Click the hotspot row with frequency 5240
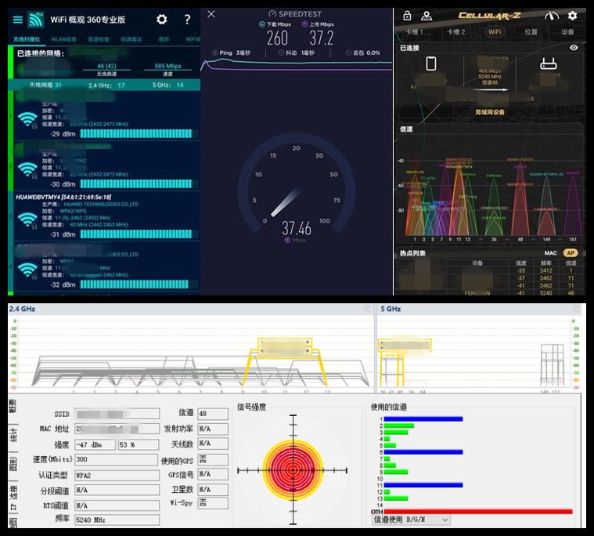This screenshot has width=594, height=536. (490, 292)
